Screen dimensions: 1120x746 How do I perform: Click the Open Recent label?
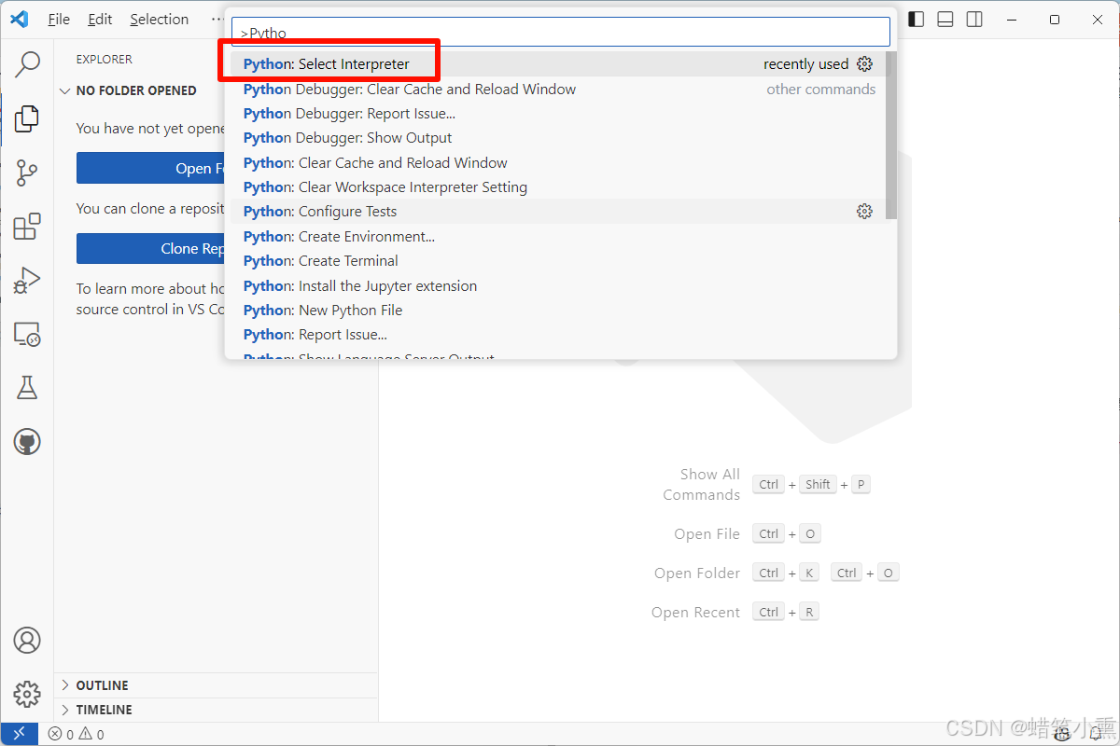696,613
